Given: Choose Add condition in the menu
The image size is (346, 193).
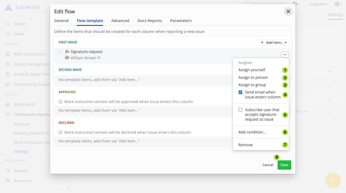Looking at the screenshot, I should pyautogui.click(x=252, y=132).
